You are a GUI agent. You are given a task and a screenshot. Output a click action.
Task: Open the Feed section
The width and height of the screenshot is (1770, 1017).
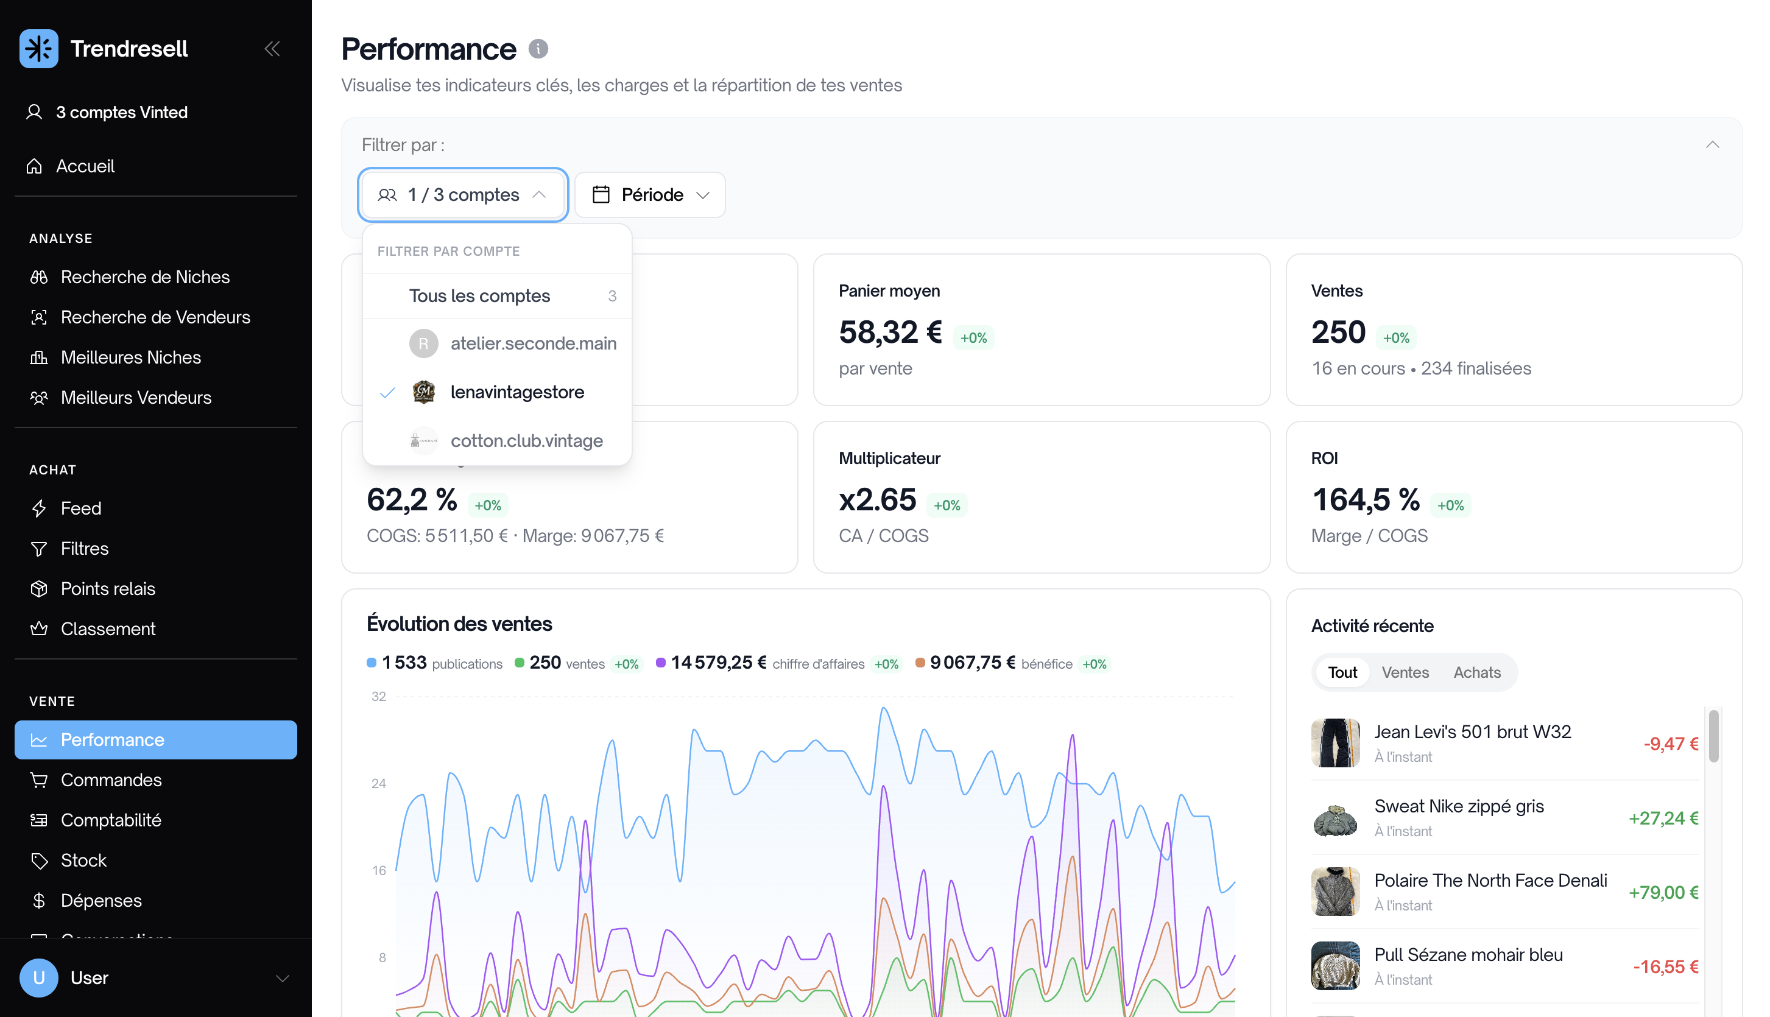pyautogui.click(x=155, y=508)
